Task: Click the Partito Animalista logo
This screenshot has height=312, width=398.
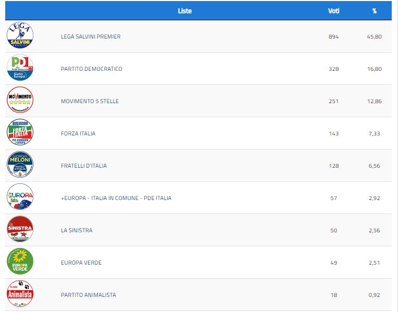Action: pos(20,294)
